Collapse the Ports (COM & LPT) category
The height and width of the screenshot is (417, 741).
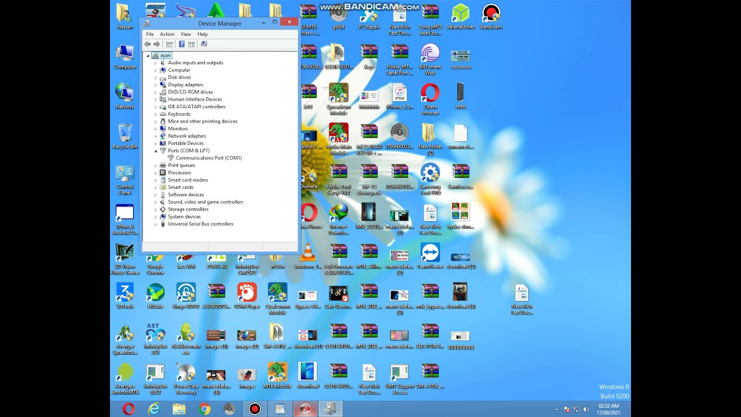[x=155, y=151]
